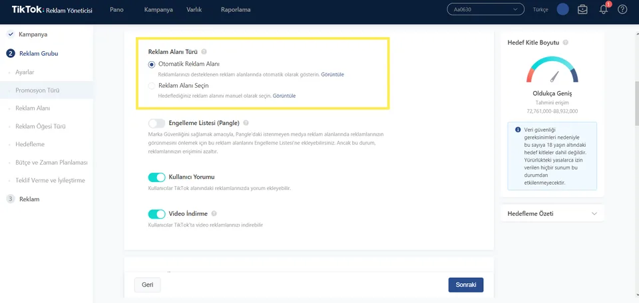Open the Aa0630 account dropdown
The height and width of the screenshot is (303, 639).
485,9
